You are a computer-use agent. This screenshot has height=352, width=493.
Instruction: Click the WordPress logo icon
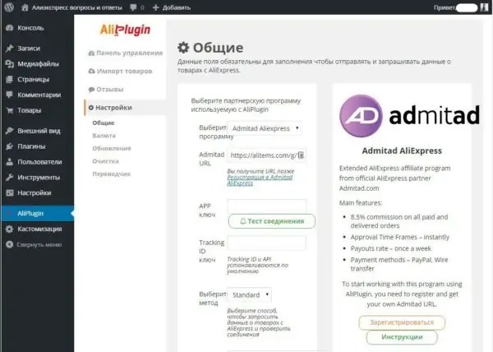[x=9, y=7]
